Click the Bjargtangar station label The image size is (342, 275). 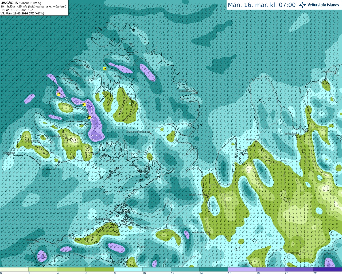pyautogui.click(x=9, y=153)
